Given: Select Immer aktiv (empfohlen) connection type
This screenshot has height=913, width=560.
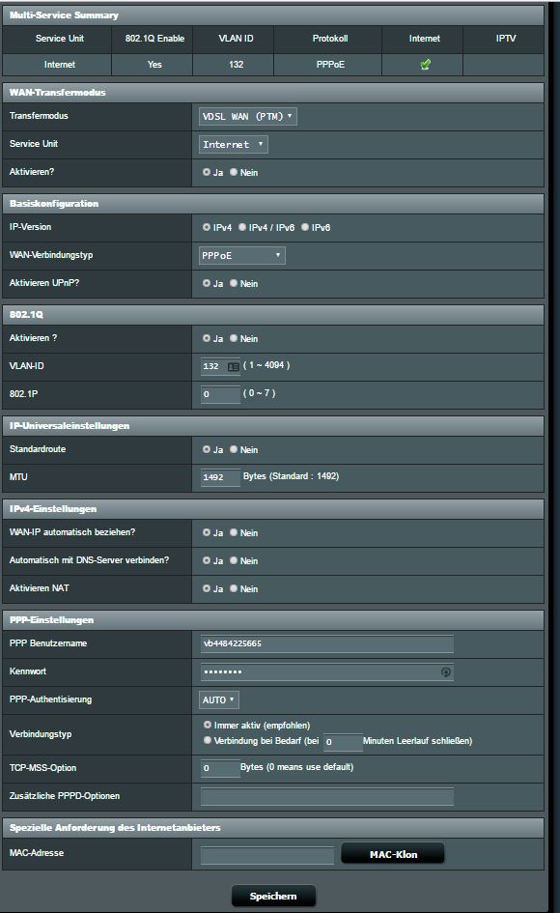Looking at the screenshot, I should [208, 725].
